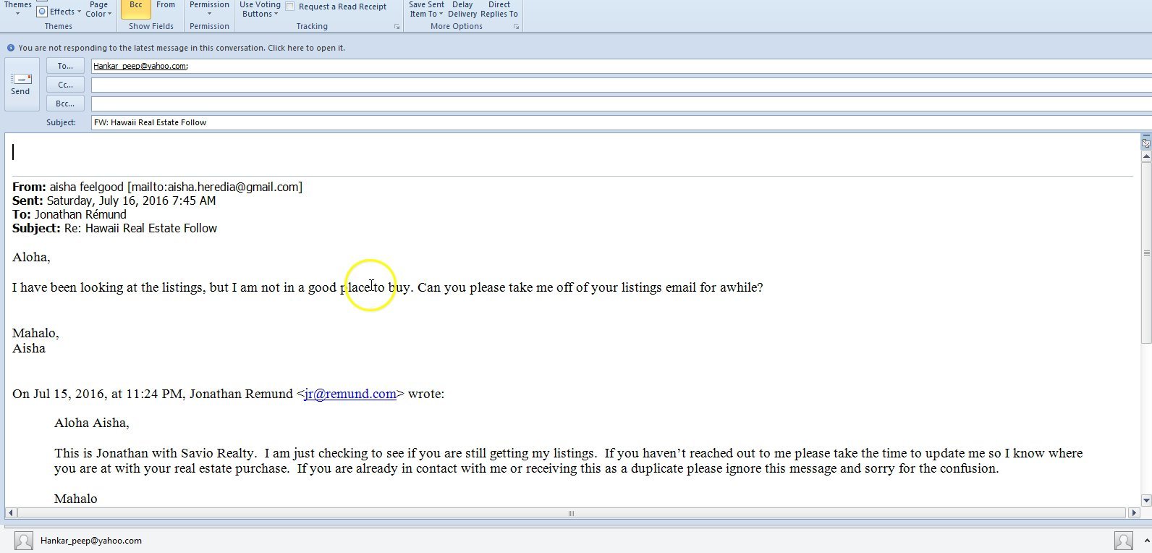
Task: Click the ruler toggle icon above the scrollbar
Action: coord(1146,142)
